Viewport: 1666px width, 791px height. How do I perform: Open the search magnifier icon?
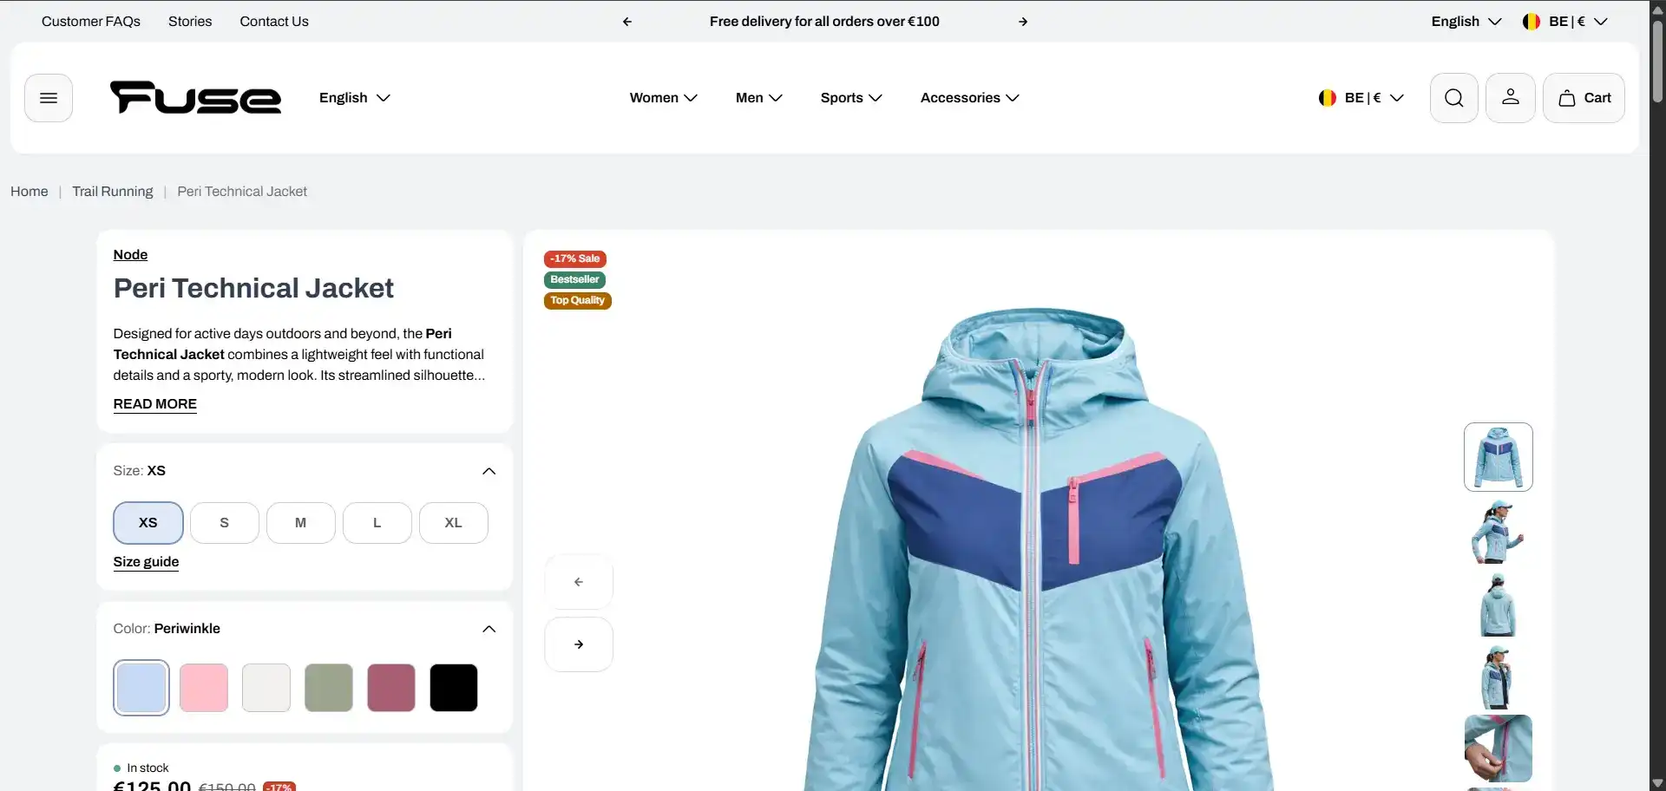point(1454,98)
